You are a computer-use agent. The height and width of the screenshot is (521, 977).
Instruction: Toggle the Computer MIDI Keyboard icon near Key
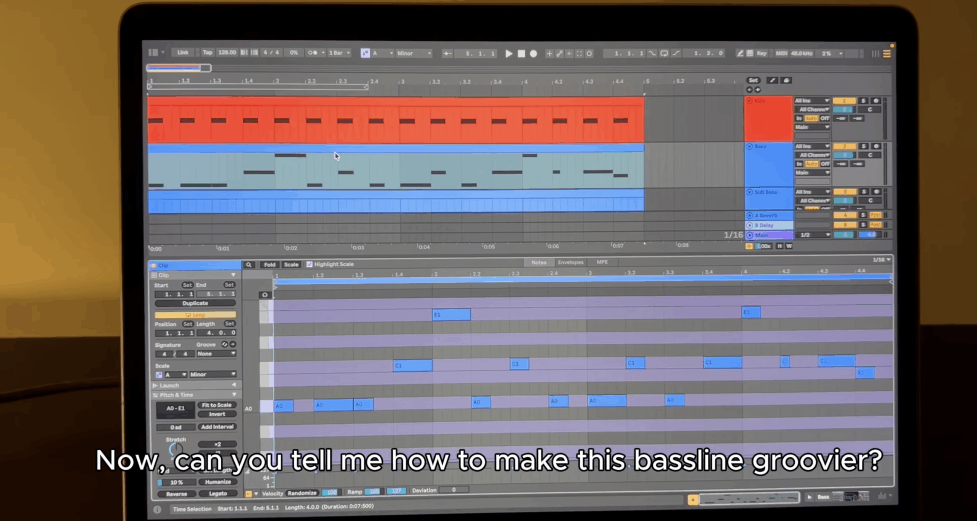[749, 53]
